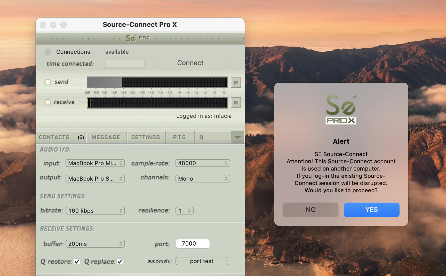Switch to the Message tab

coord(106,137)
